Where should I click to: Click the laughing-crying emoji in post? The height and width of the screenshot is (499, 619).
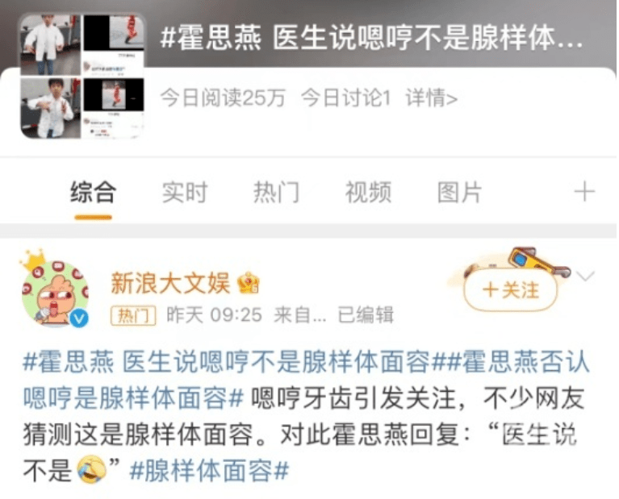pyautogui.click(x=91, y=470)
